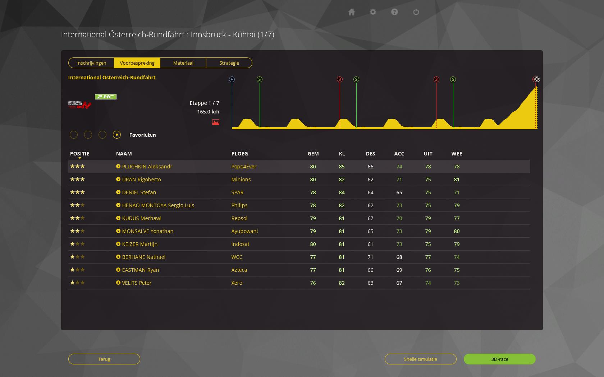Open team Xero link
The width and height of the screenshot is (604, 377).
237,283
